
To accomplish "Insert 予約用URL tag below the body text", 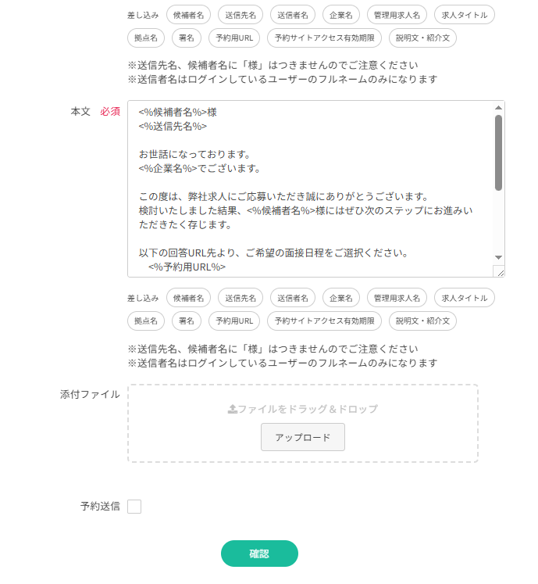I will pyautogui.click(x=234, y=321).
